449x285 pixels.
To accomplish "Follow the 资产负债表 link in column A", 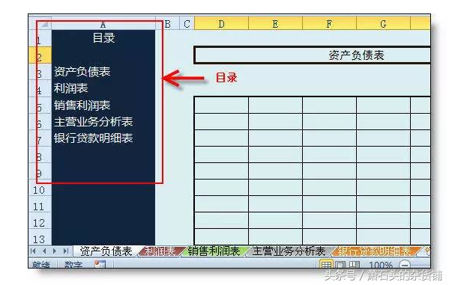I will click(x=82, y=72).
